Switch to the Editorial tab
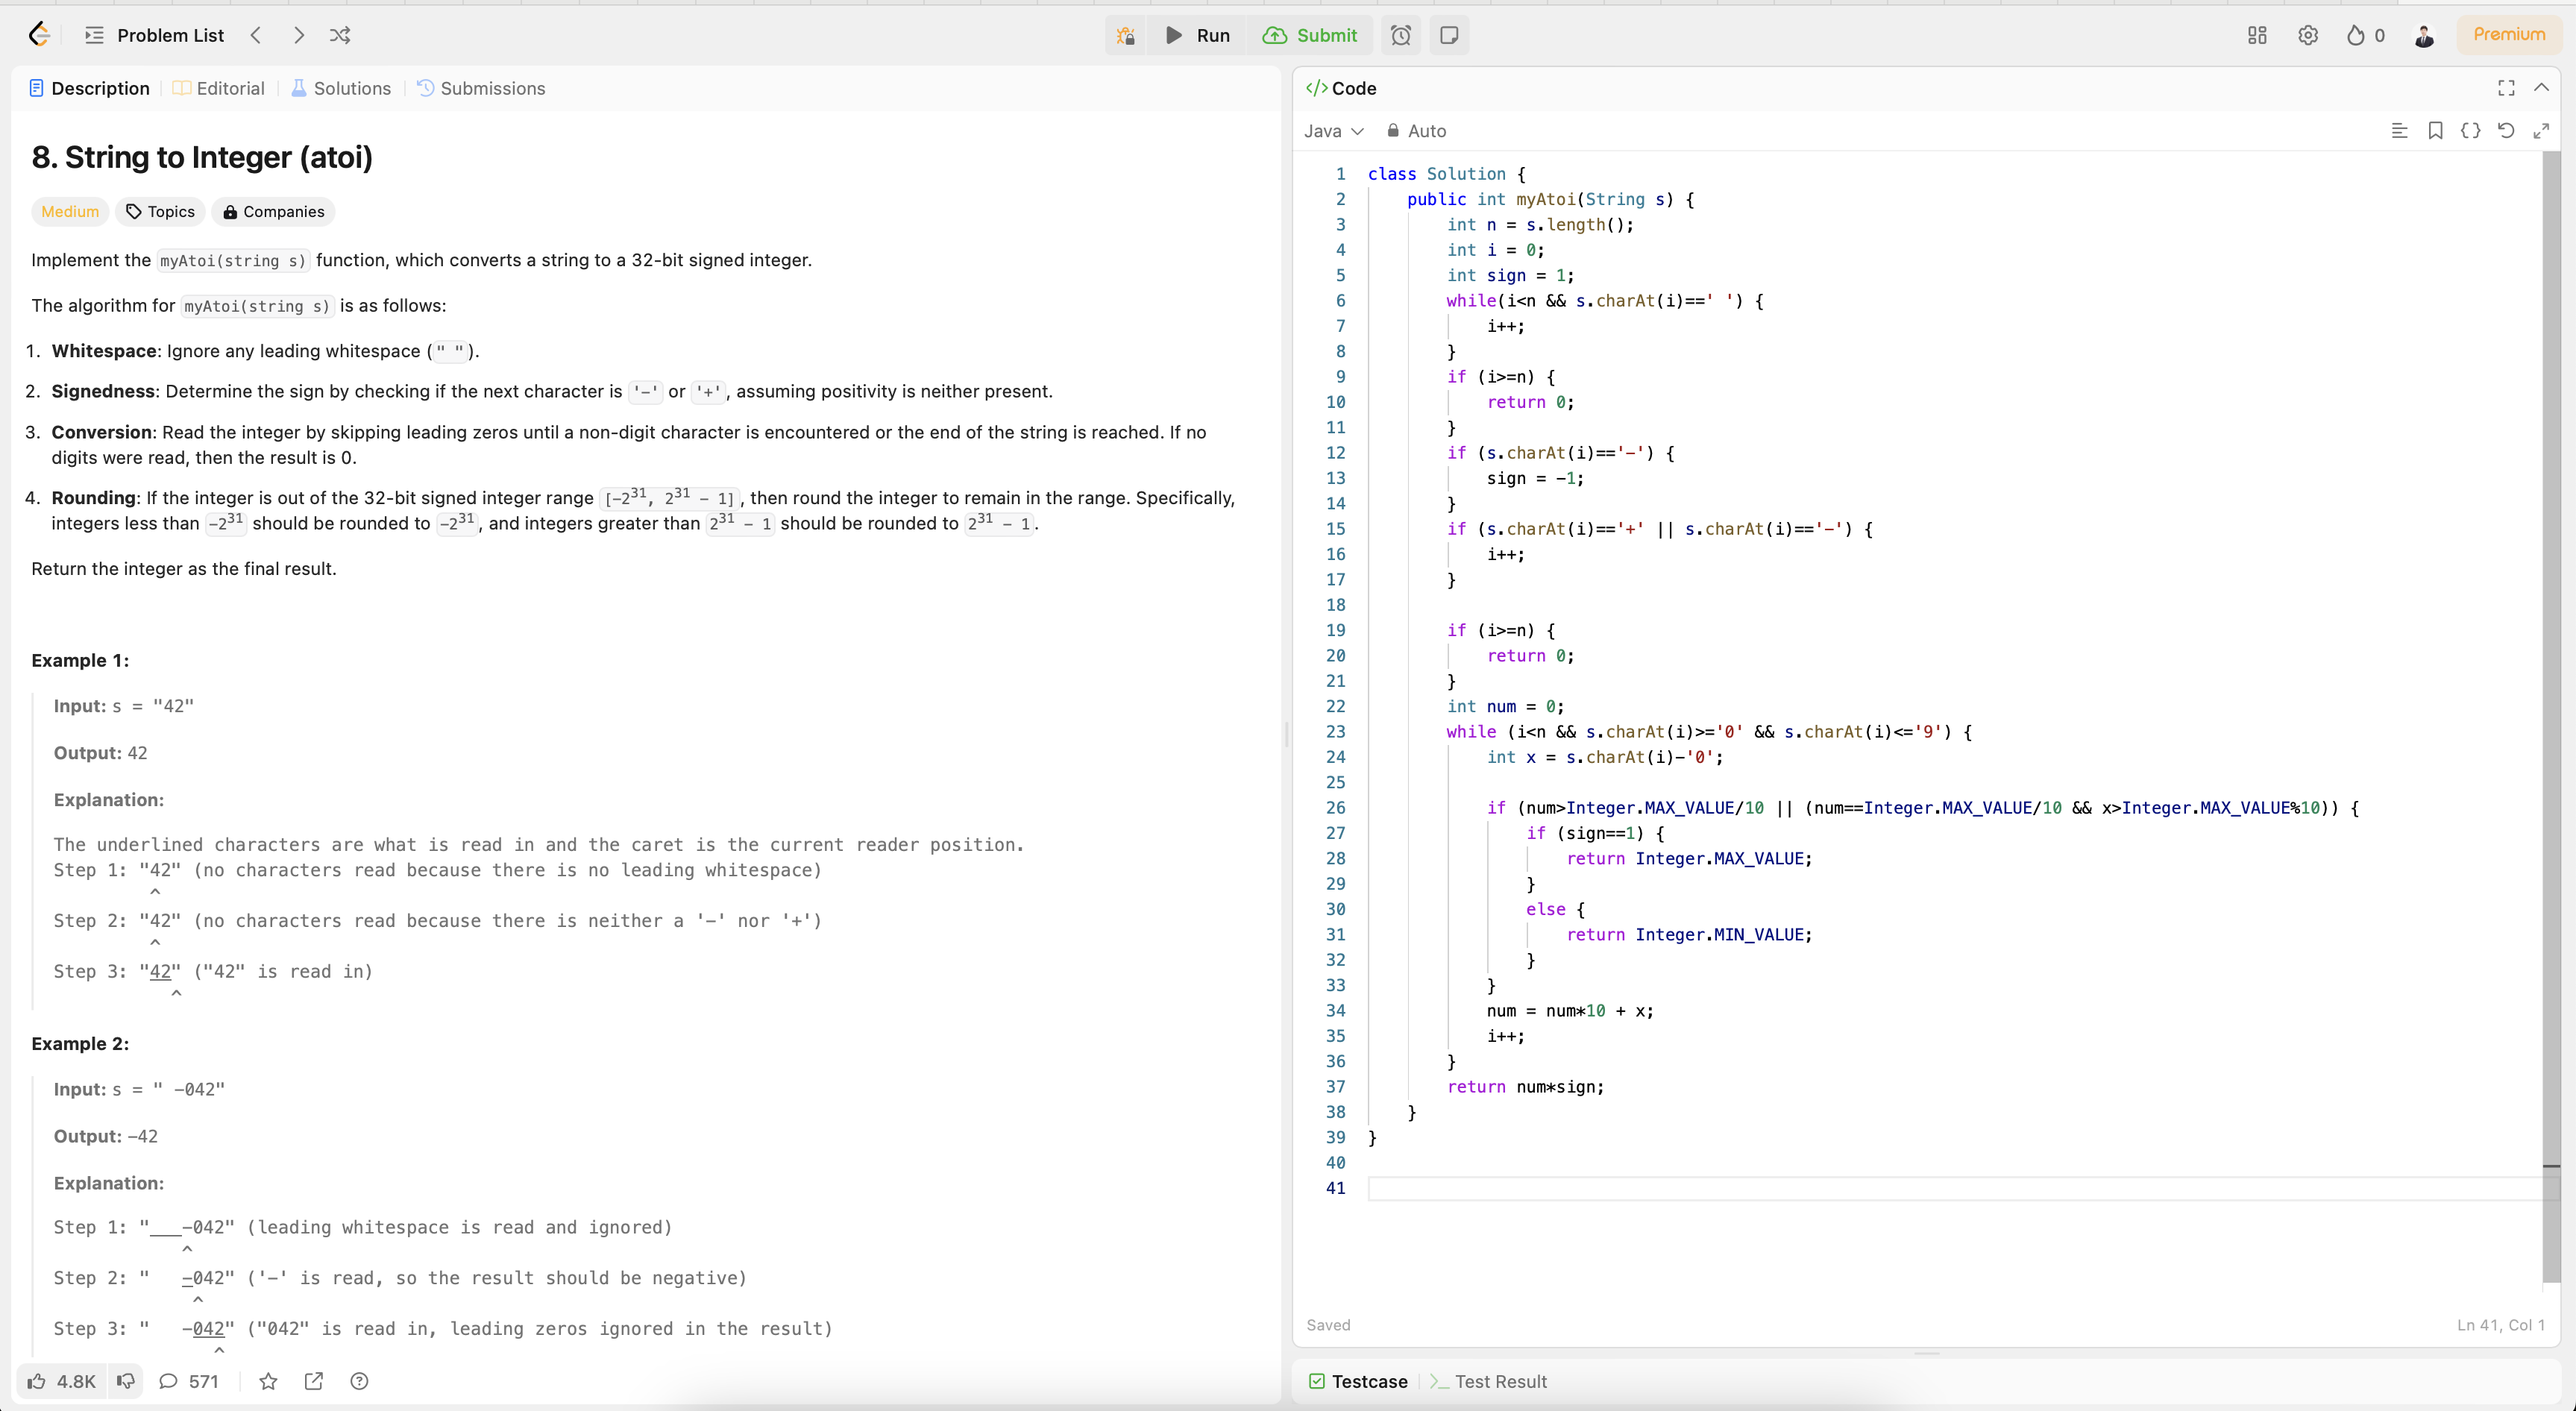 [219, 88]
